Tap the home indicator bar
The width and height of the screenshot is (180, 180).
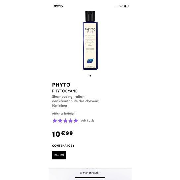coord(90,178)
